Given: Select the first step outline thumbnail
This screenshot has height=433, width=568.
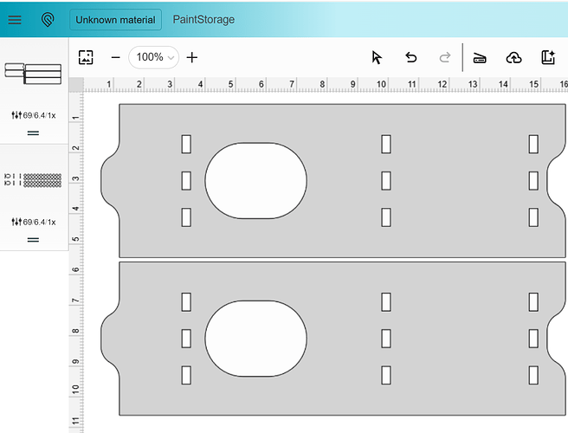Looking at the screenshot, I should pos(33,74).
